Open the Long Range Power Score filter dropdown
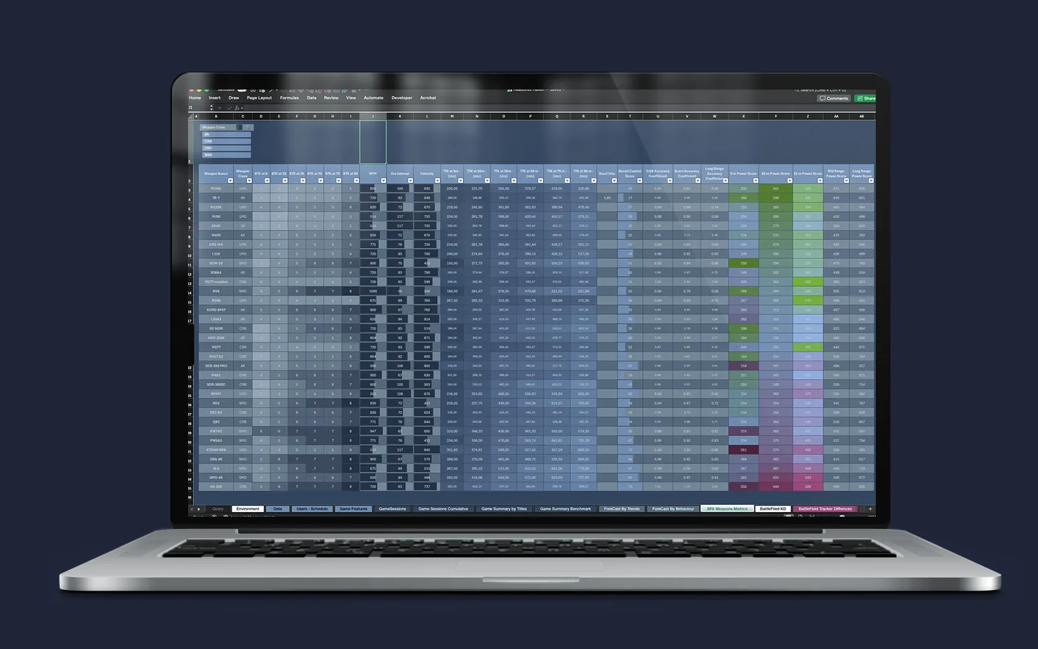 pos(871,180)
